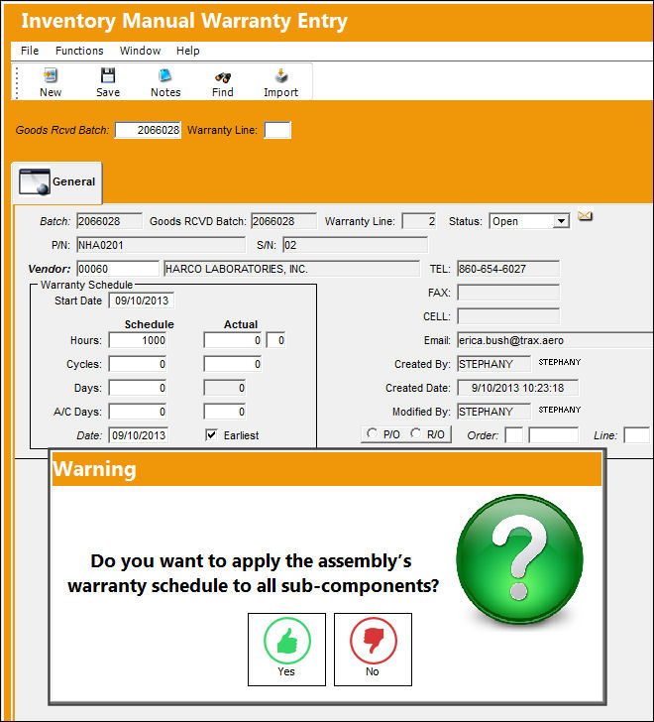Image resolution: width=654 pixels, height=722 pixels.
Task: Click the Actual Cycles field
Action: [x=233, y=364]
